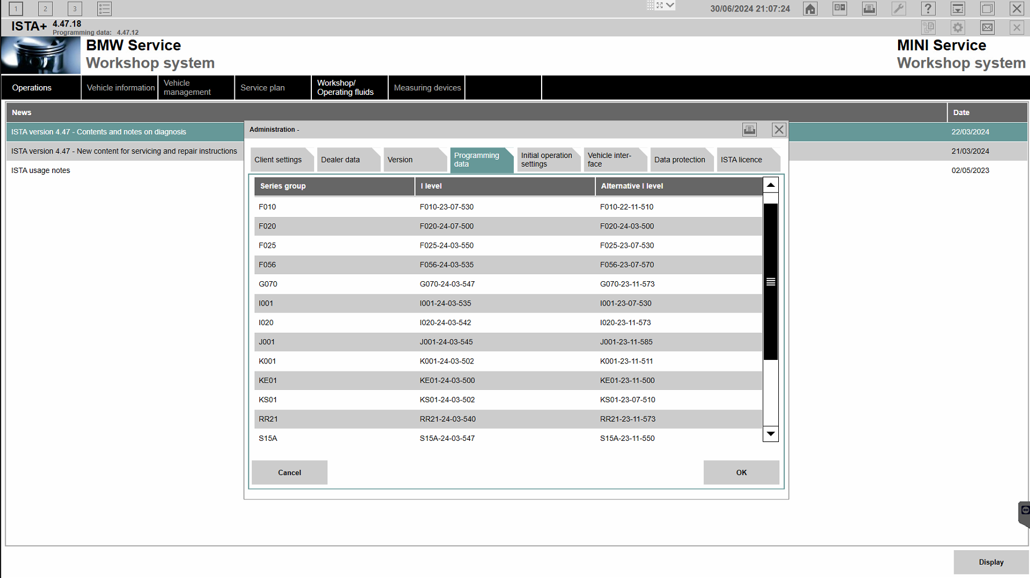Open the wrench administration icon
Screen dimensions: 1030x578
point(899,9)
